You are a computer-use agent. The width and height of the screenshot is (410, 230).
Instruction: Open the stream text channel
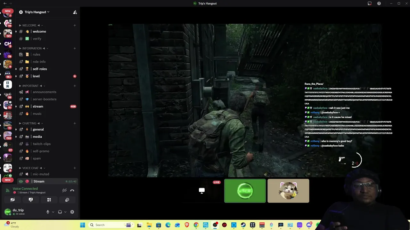48,106
